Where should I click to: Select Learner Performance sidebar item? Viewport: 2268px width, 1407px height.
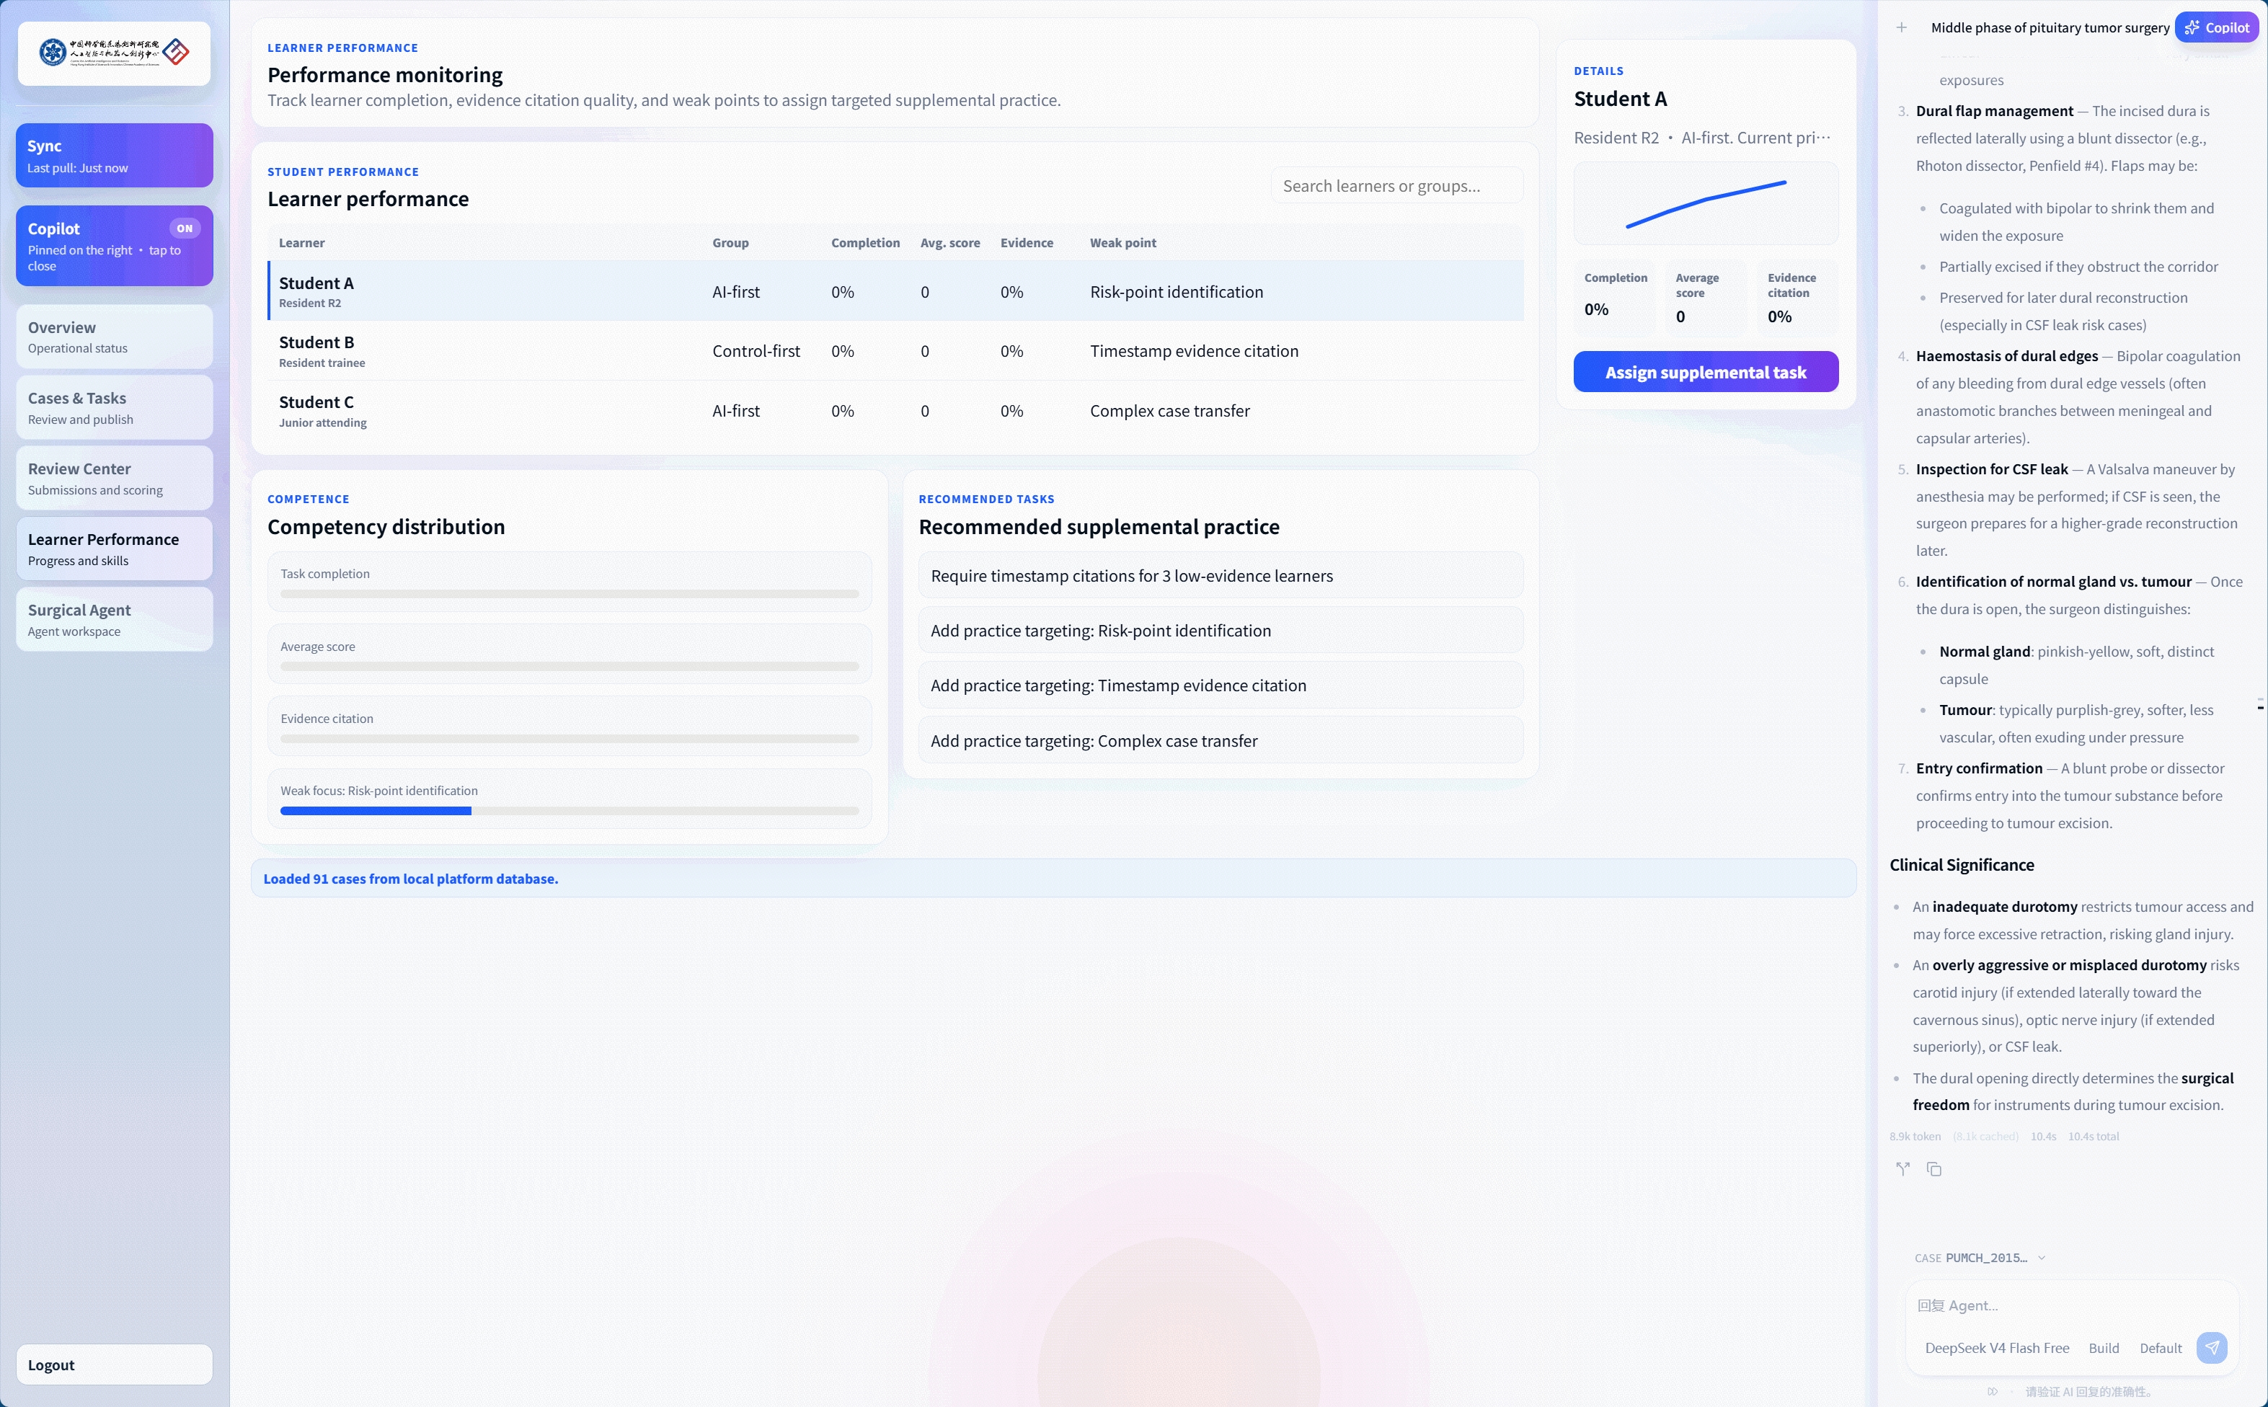tap(113, 549)
